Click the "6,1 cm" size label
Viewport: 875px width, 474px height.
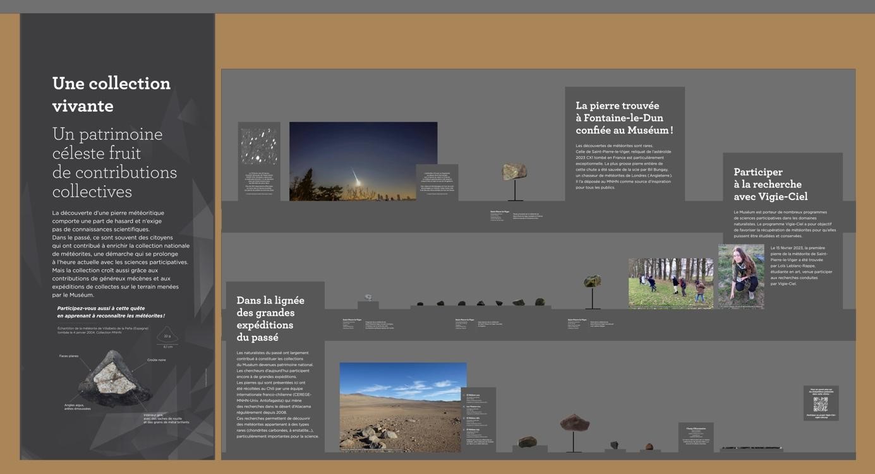tap(168, 347)
